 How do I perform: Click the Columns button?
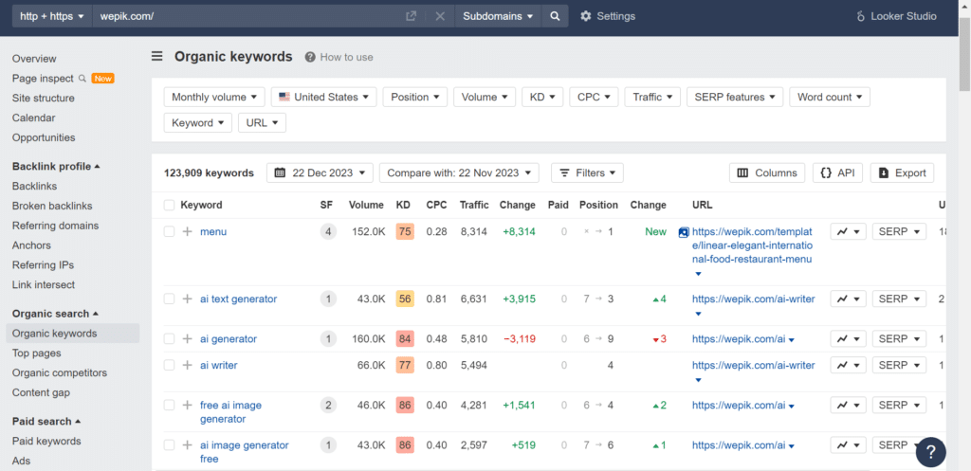(x=766, y=172)
